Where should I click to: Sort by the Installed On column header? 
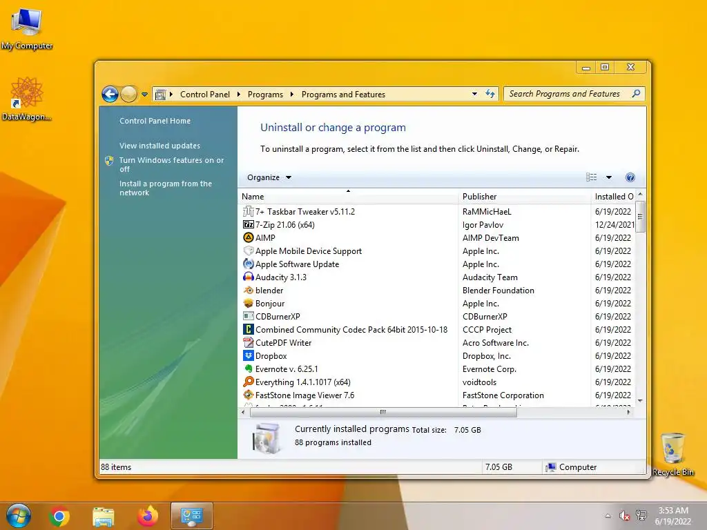point(613,197)
